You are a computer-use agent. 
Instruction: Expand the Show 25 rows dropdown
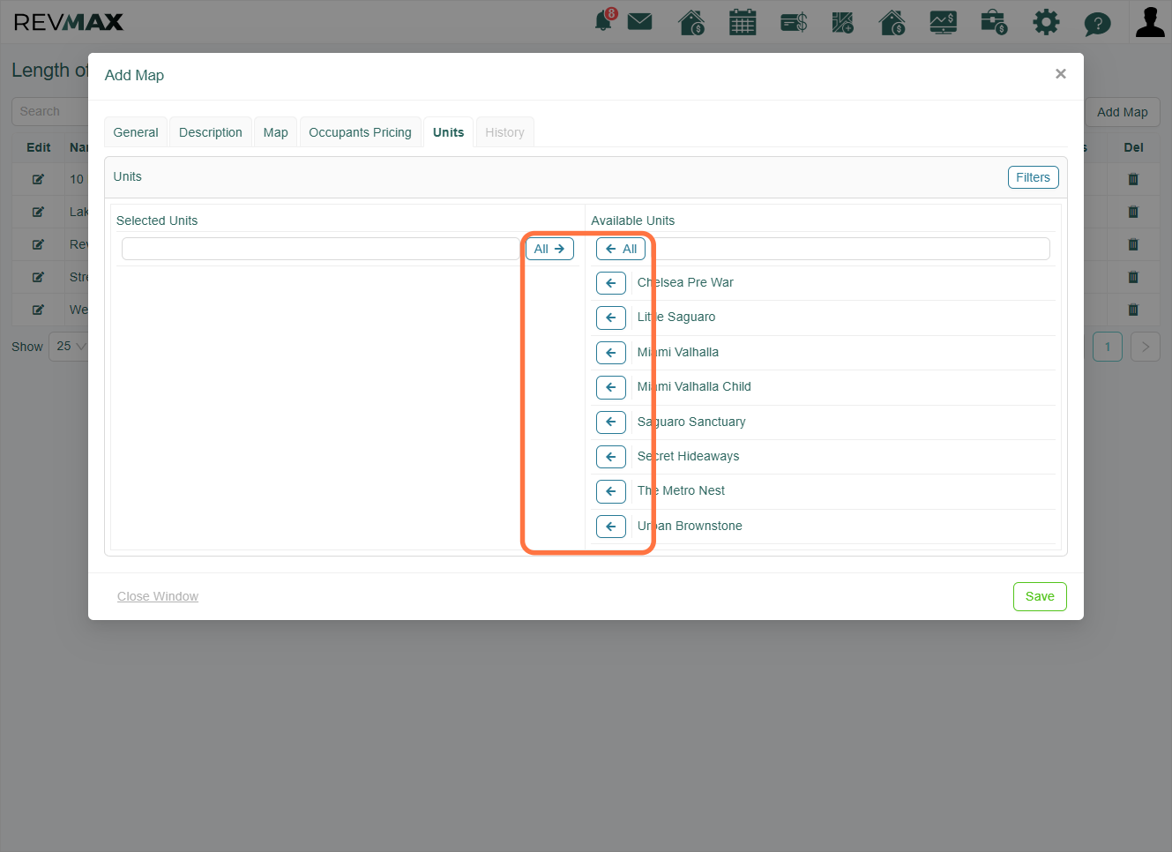point(69,347)
